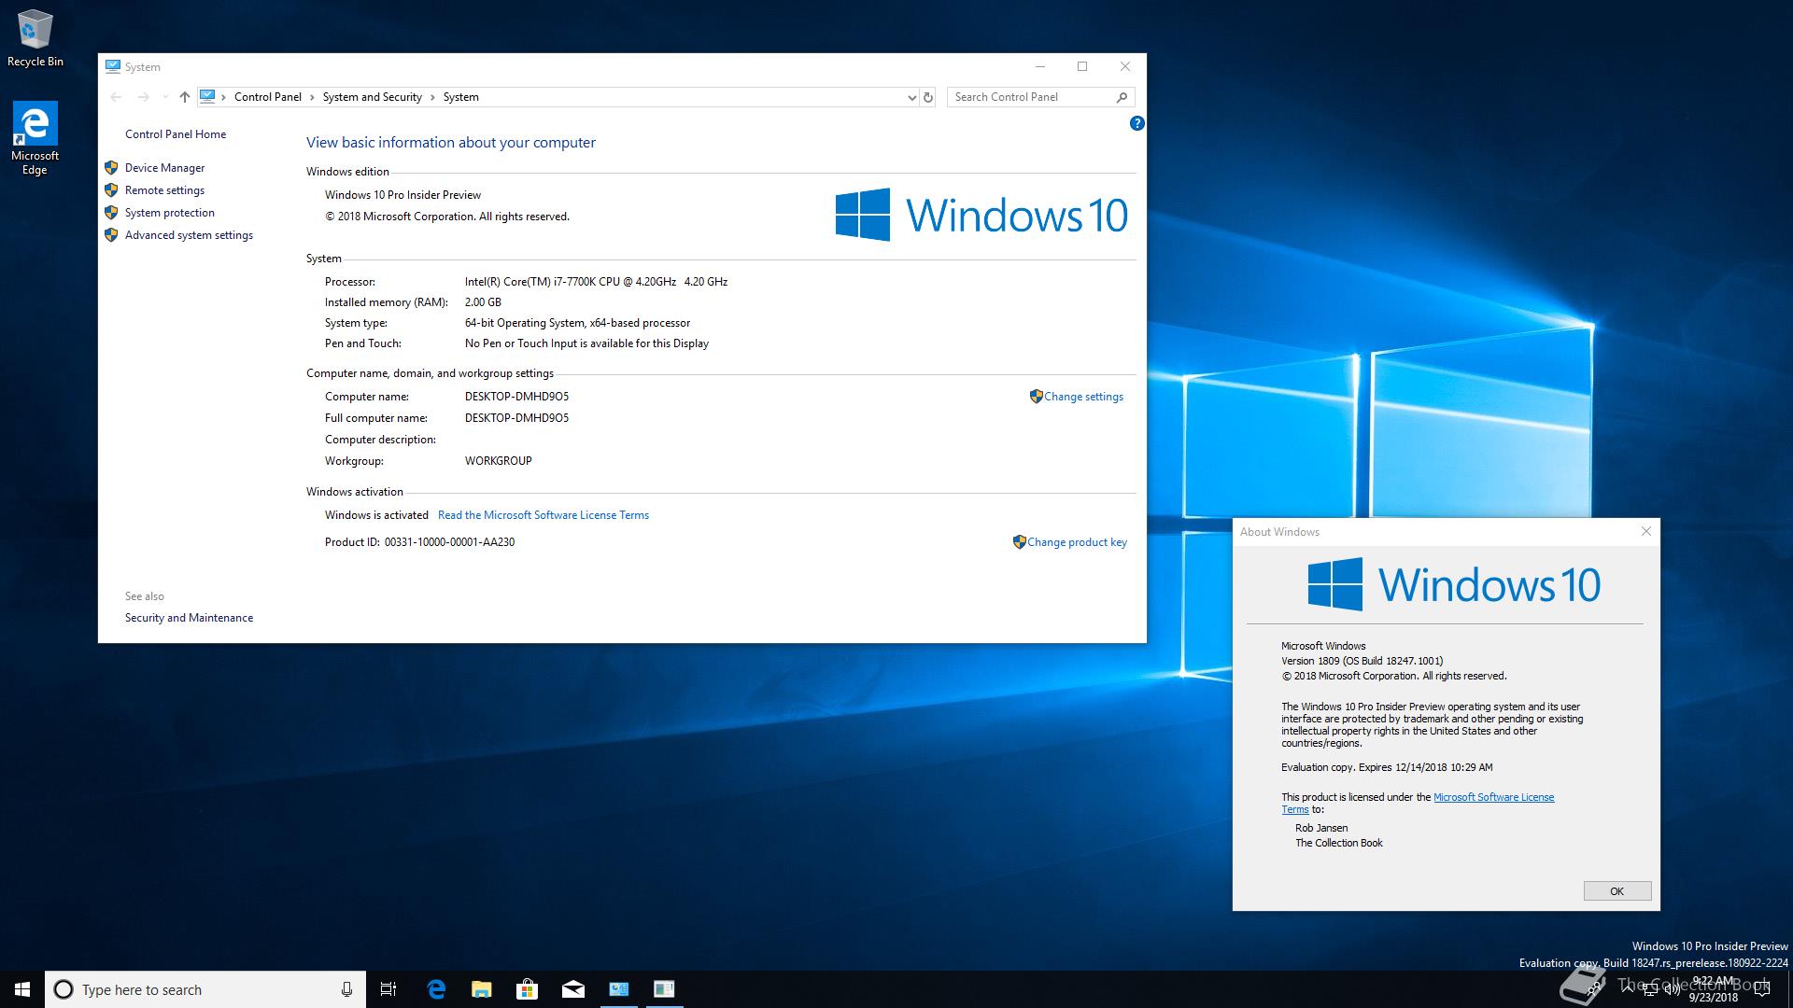The image size is (1793, 1008).
Task: Click the System window title bar icon
Action: [113, 66]
